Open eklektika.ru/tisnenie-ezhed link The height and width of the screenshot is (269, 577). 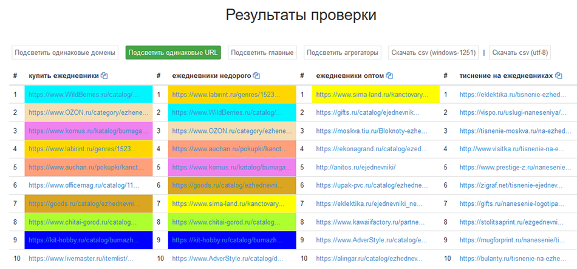tap(513, 95)
